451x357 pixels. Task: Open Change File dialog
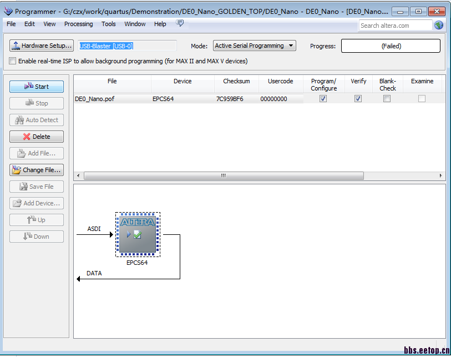point(37,170)
